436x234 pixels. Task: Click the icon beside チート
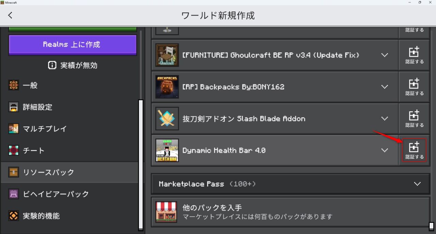click(13, 150)
